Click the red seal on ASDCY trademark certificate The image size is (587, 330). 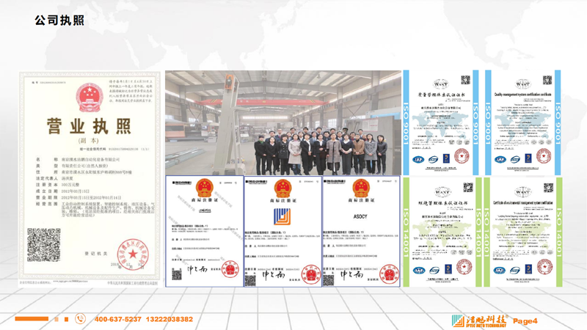coord(389,274)
